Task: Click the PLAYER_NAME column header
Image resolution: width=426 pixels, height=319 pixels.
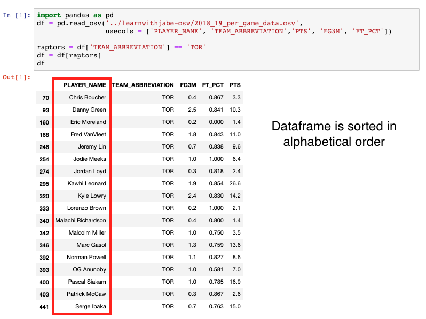Action: point(84,85)
